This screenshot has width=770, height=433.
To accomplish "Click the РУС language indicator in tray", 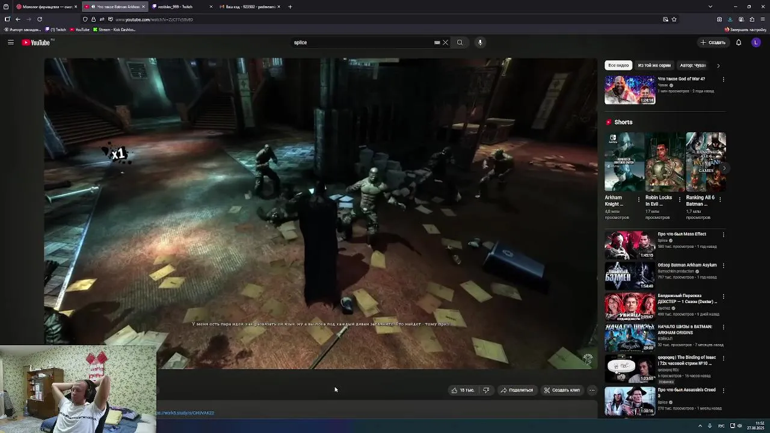I will click(721, 426).
